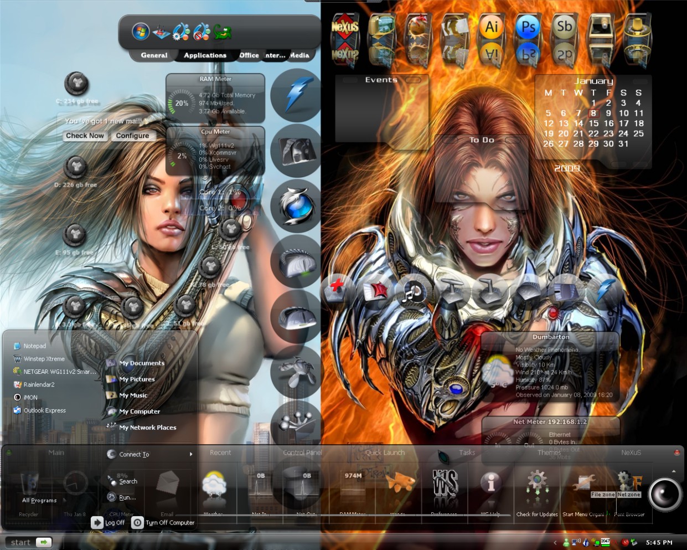Select January 15 on the calendar

pyautogui.click(x=593, y=123)
